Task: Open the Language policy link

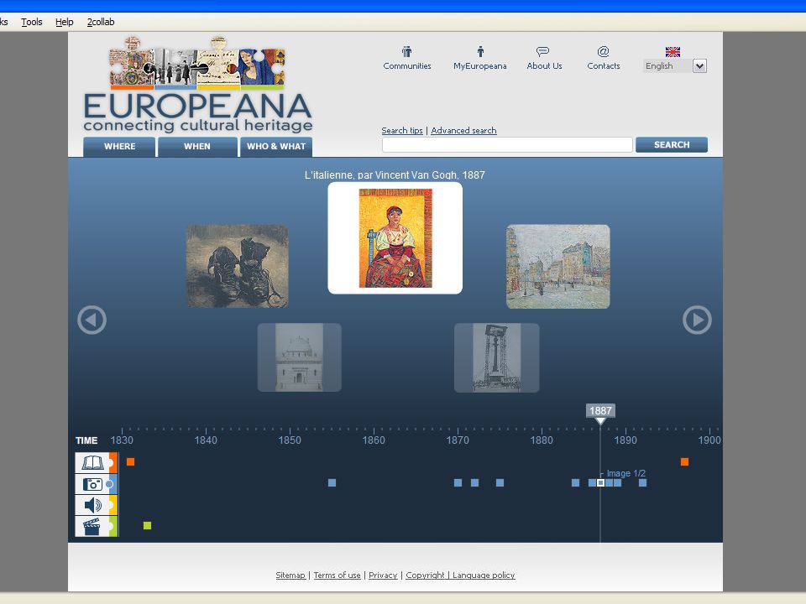Action: 484,575
